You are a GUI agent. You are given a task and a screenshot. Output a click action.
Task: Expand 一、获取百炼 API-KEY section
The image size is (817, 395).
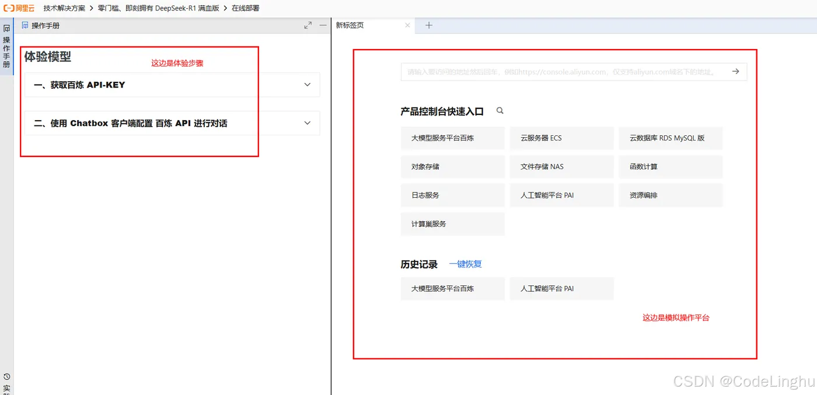tap(172, 85)
